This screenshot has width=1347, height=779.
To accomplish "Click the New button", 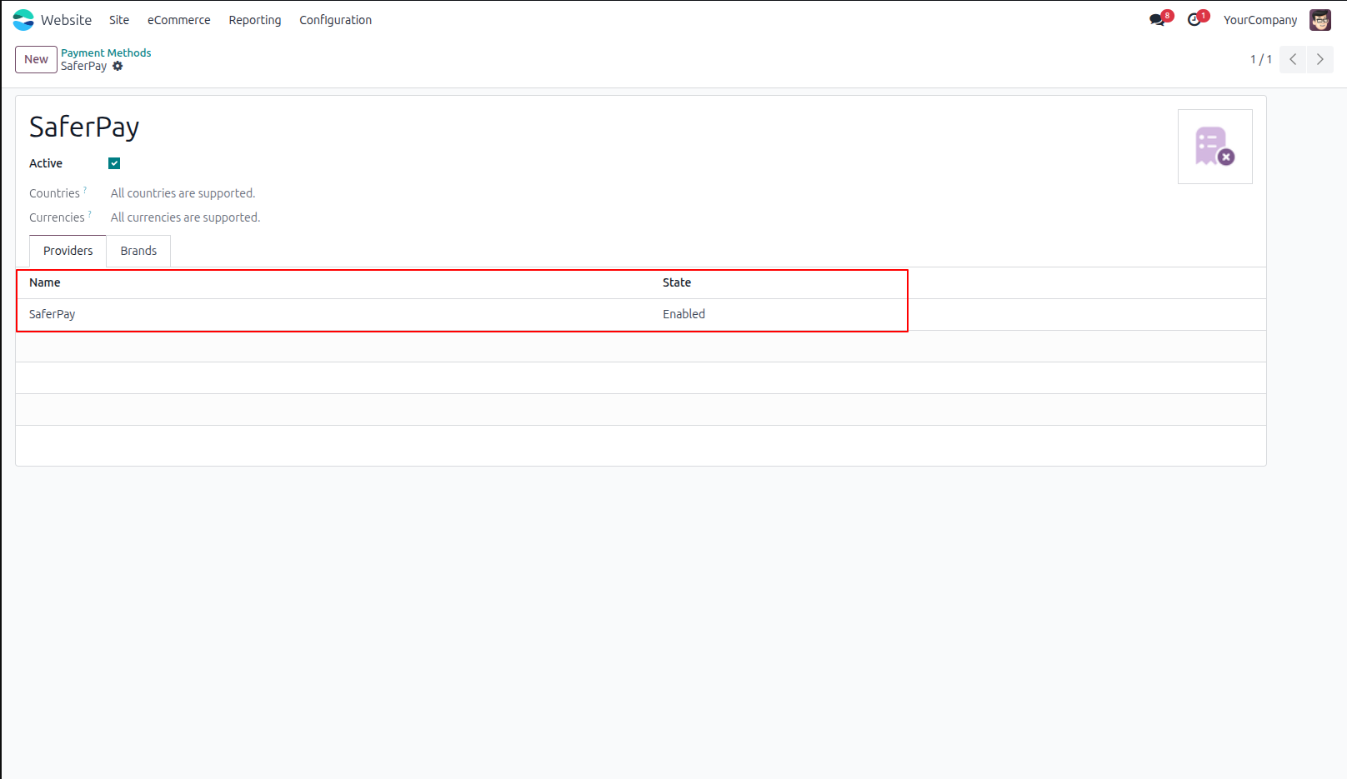I will pos(36,59).
